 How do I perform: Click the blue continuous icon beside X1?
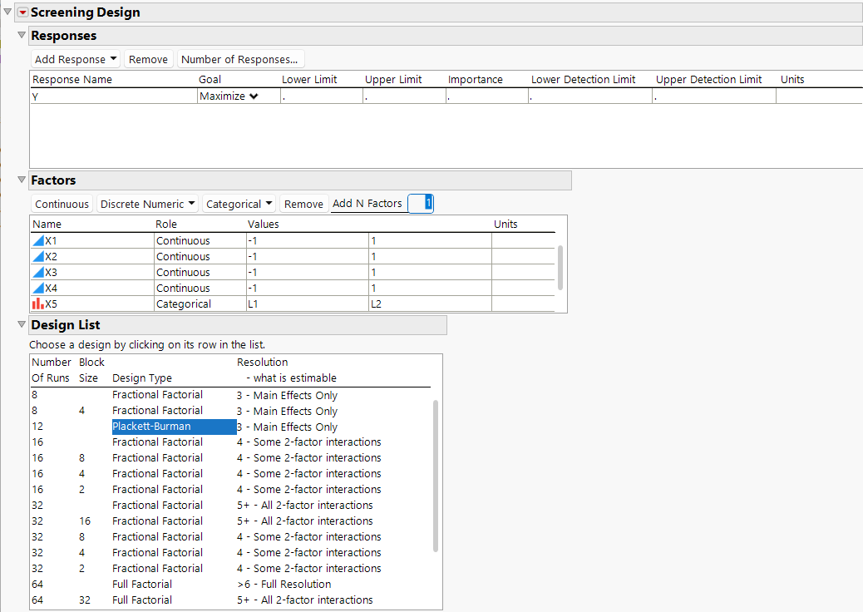(x=37, y=241)
